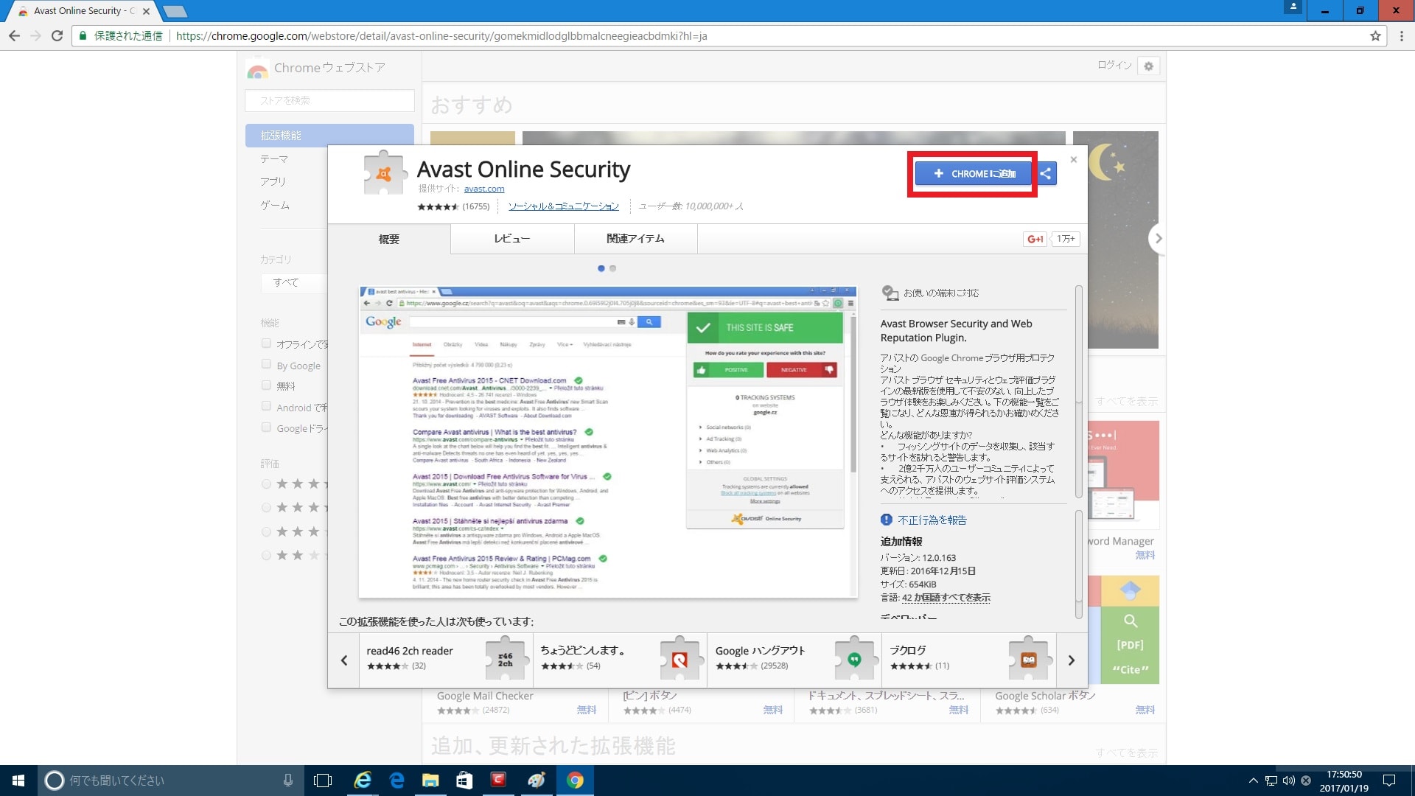Click the Chrome profile icon in title bar
The height and width of the screenshot is (796, 1415).
click(x=1293, y=7)
